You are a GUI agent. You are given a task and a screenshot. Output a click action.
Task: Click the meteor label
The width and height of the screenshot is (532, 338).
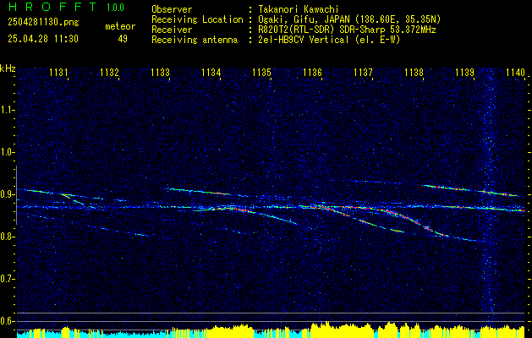[120, 26]
